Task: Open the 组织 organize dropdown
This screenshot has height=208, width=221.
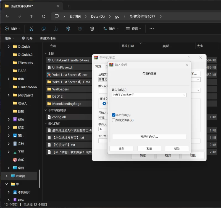Action: [9, 38]
